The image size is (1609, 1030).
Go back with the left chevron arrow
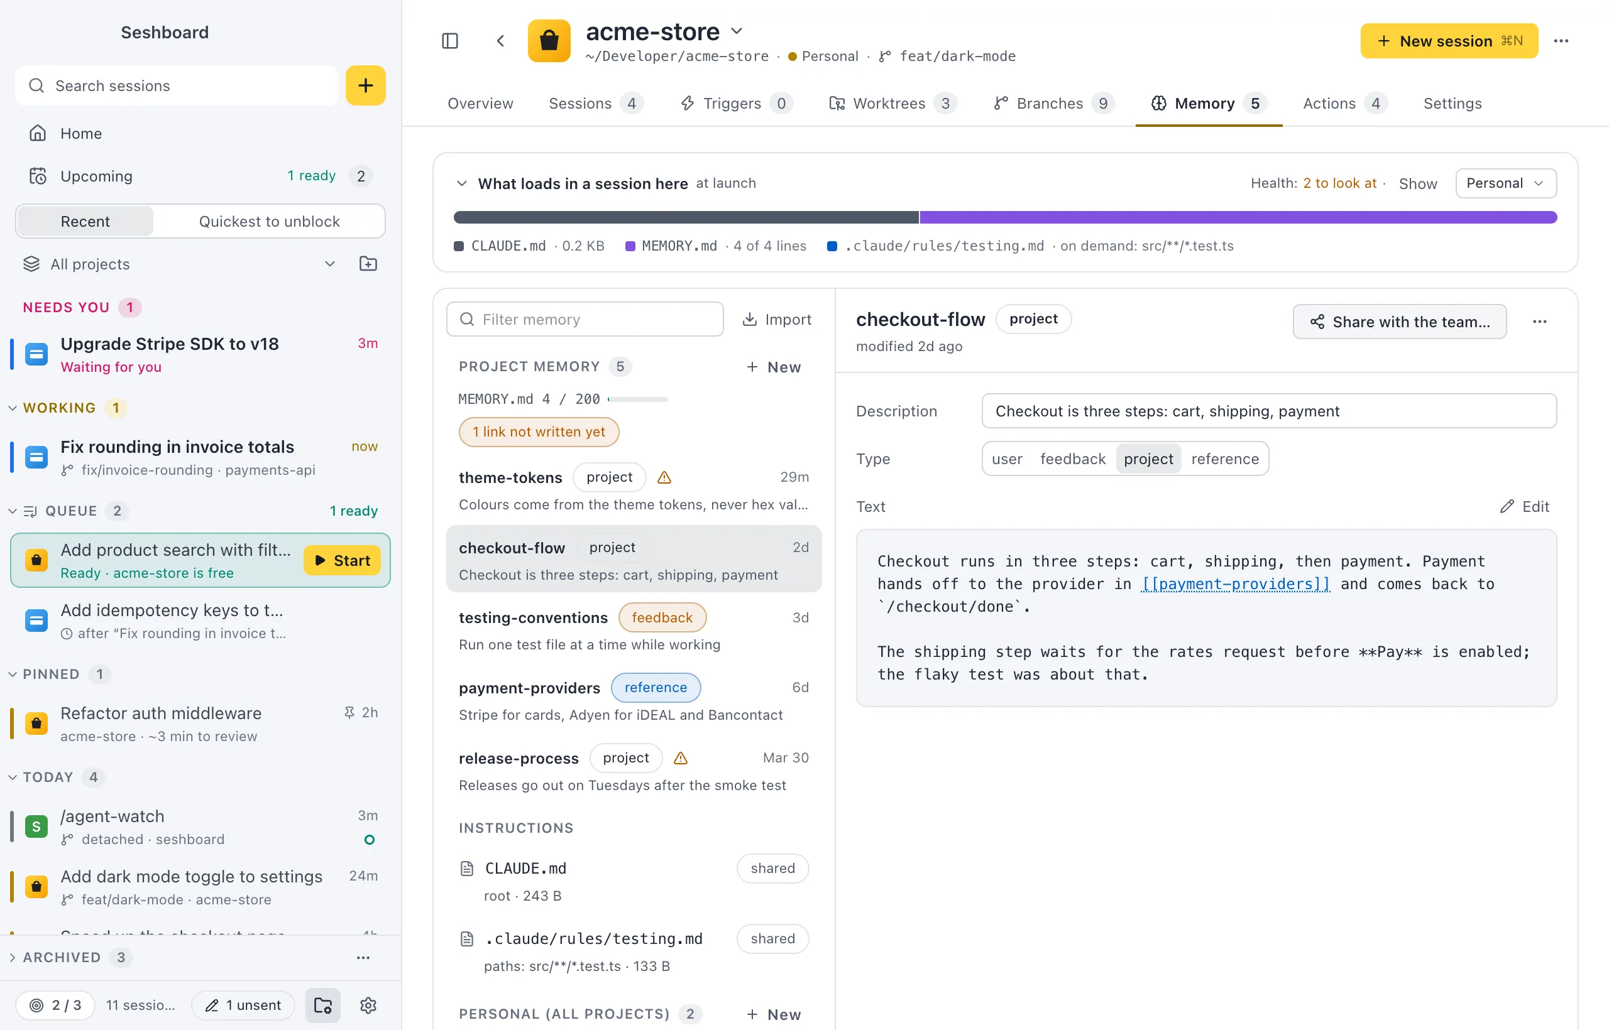(x=500, y=41)
